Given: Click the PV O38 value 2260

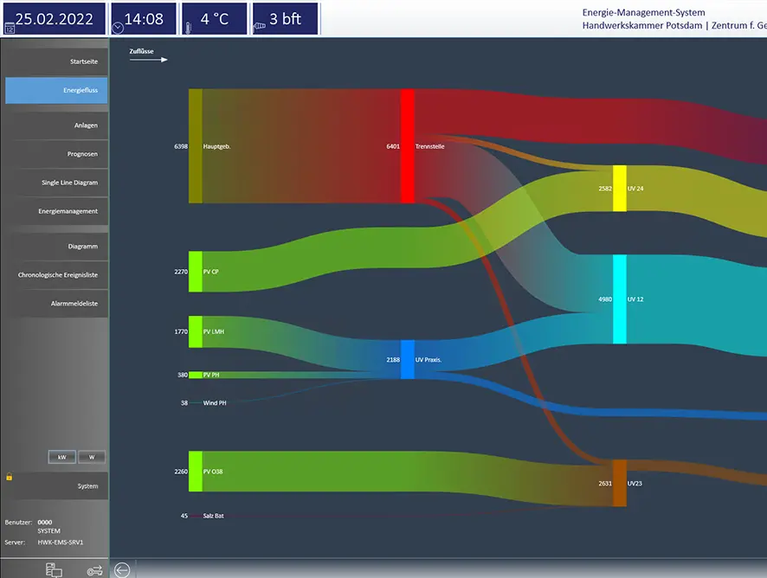Looking at the screenshot, I should point(181,472).
